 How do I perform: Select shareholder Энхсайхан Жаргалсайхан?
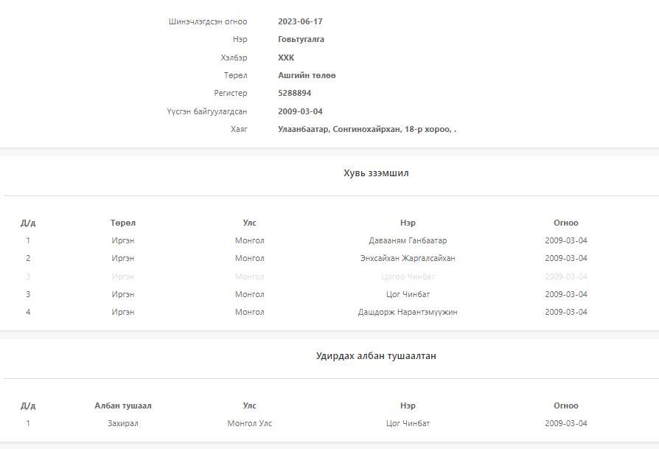click(408, 259)
